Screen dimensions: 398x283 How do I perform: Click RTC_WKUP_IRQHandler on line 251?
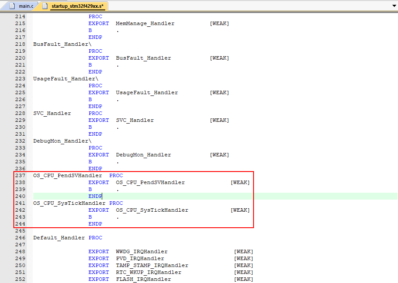[149, 272]
